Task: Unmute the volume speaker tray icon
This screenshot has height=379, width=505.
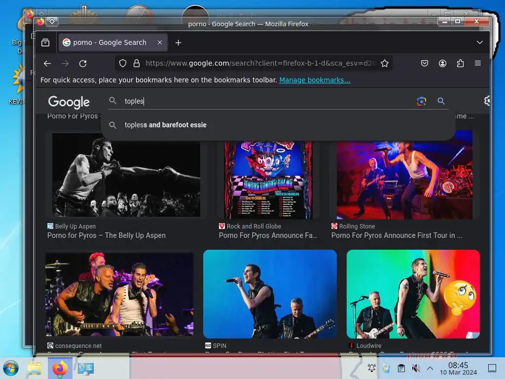Action: 416,368
